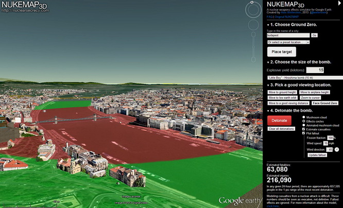343x208 pixels.
Task: Hit the red Detonate button
Action: click(279, 120)
